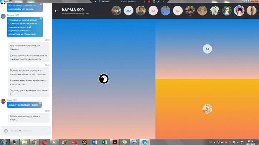Activate the recorder pencil draw tool

(x=159, y=2)
